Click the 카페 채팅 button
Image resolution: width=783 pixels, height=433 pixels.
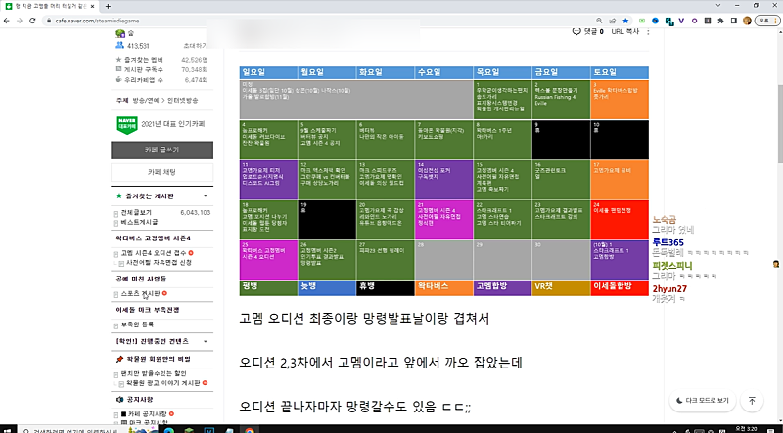click(161, 172)
